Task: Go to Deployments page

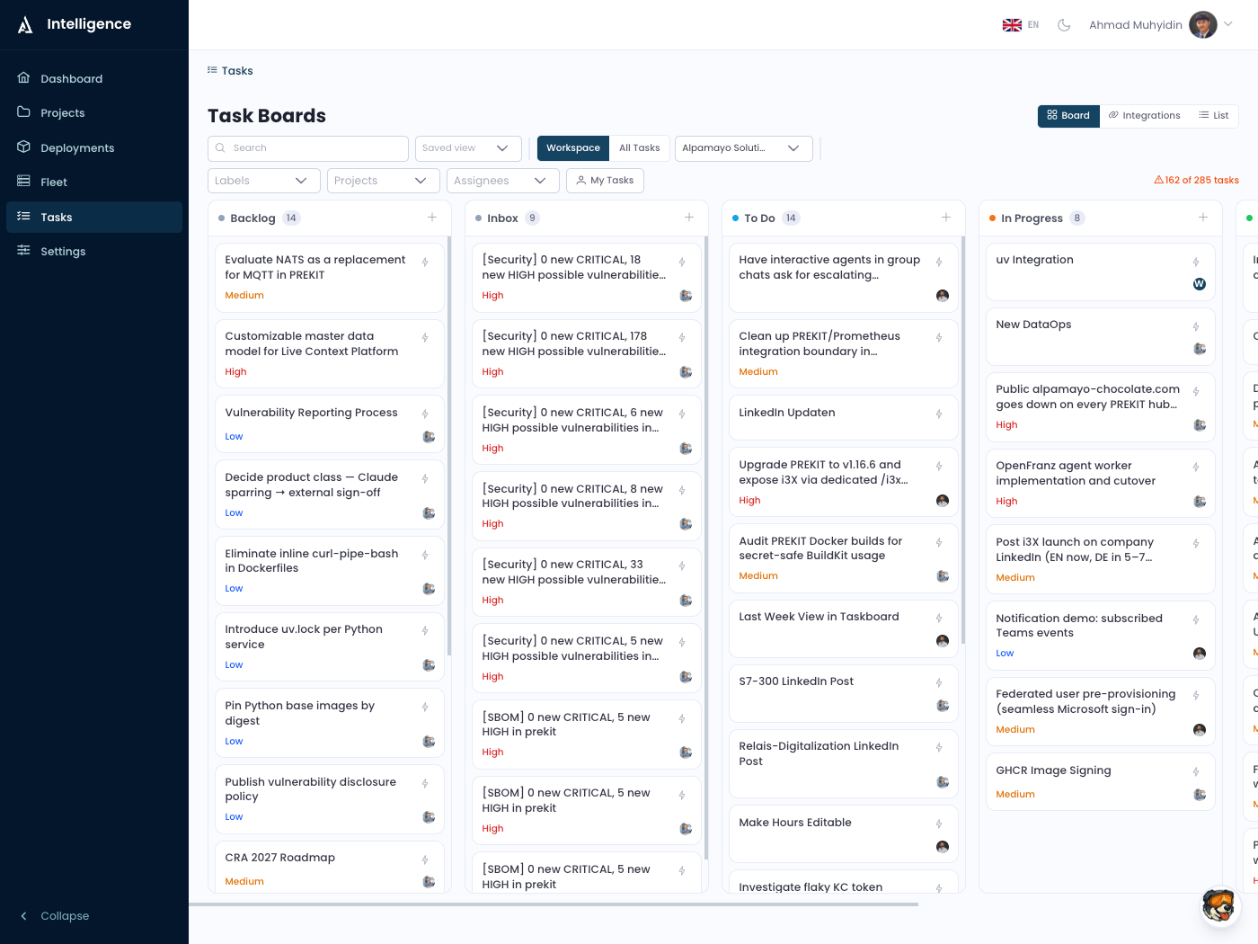Action: (93, 148)
